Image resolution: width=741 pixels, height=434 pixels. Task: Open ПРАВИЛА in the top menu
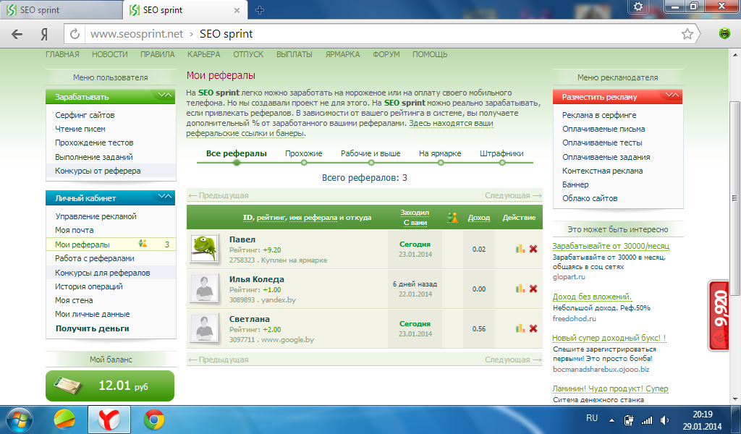tap(157, 54)
